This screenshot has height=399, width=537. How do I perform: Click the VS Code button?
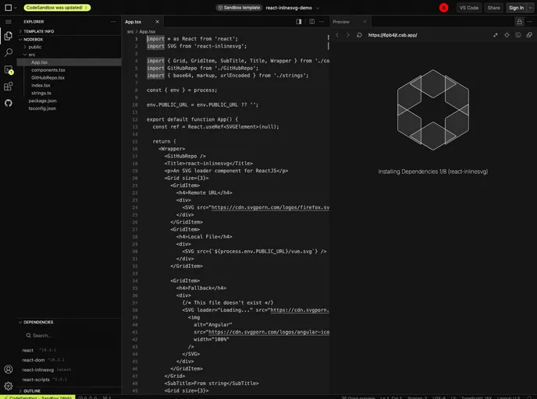point(469,8)
